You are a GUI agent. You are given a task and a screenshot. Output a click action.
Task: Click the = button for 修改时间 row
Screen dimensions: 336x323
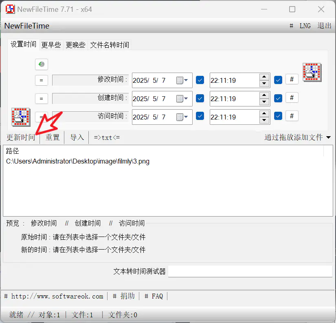point(42,80)
